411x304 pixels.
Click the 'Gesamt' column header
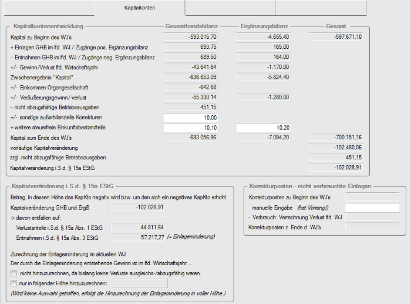(x=336, y=26)
